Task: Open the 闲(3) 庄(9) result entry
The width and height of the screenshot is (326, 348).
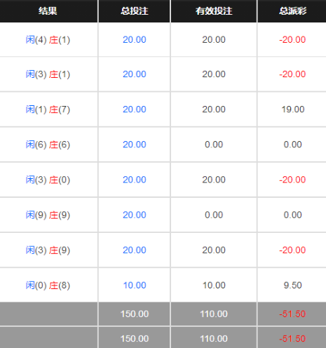Action: pyautogui.click(x=48, y=250)
